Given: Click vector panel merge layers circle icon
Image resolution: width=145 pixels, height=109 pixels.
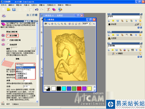Looking at the screenshot, I should (131, 21).
